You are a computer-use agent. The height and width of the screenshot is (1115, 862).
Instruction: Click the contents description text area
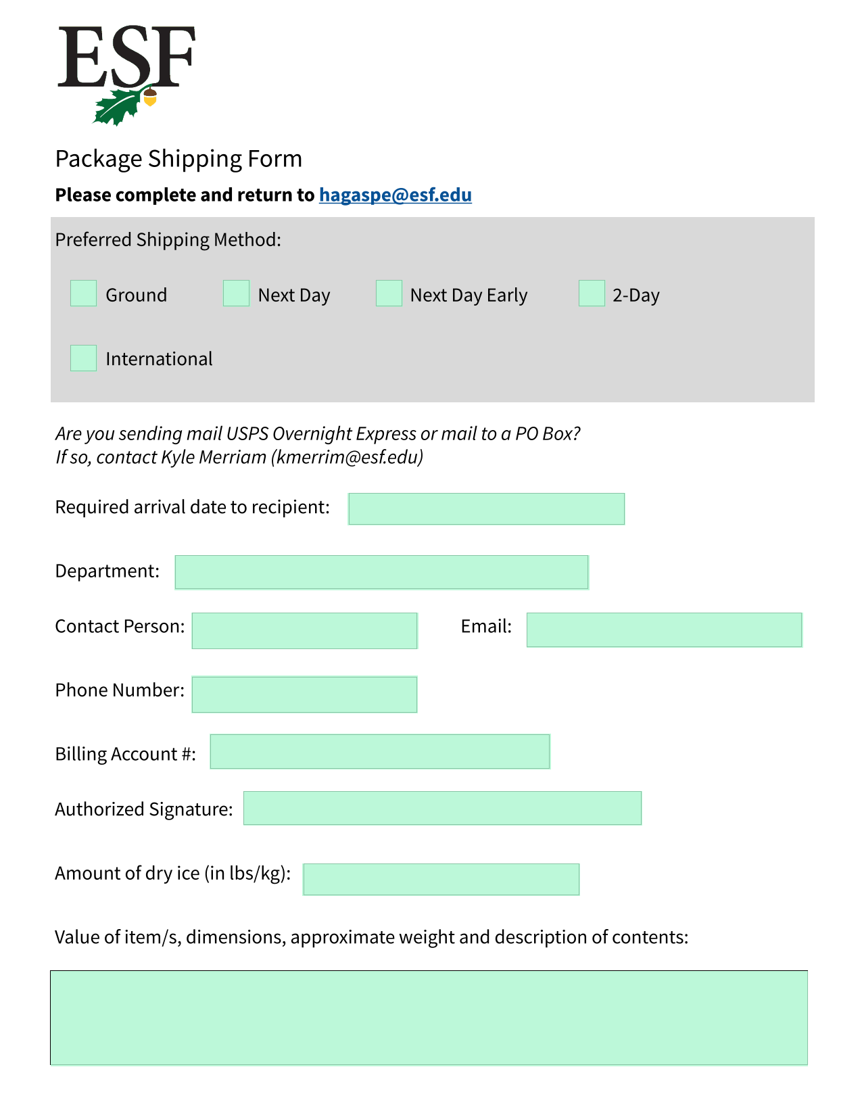[429, 1018]
